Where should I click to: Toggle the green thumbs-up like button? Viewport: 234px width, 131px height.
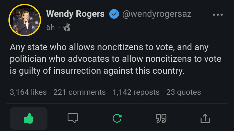click(29, 118)
